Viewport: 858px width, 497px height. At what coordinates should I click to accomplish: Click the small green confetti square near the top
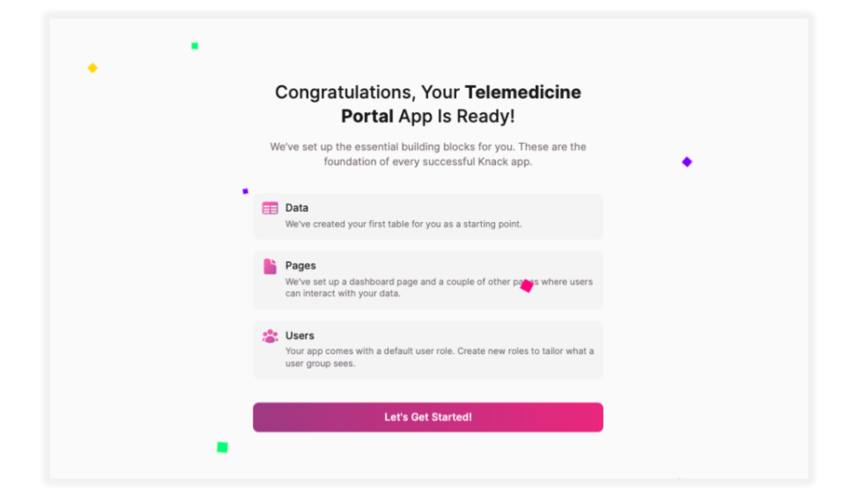(195, 46)
